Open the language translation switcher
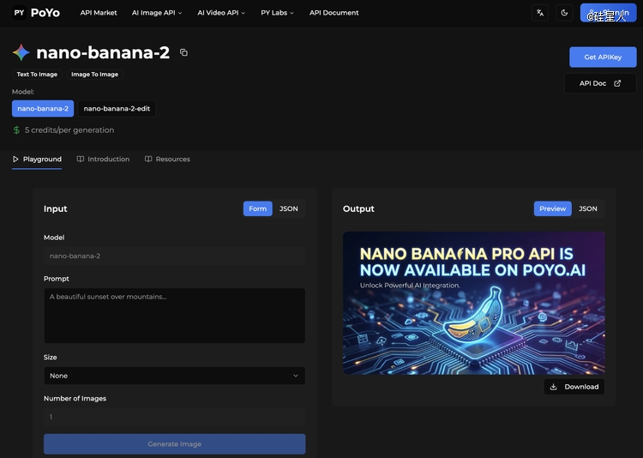643x458 pixels. click(540, 13)
